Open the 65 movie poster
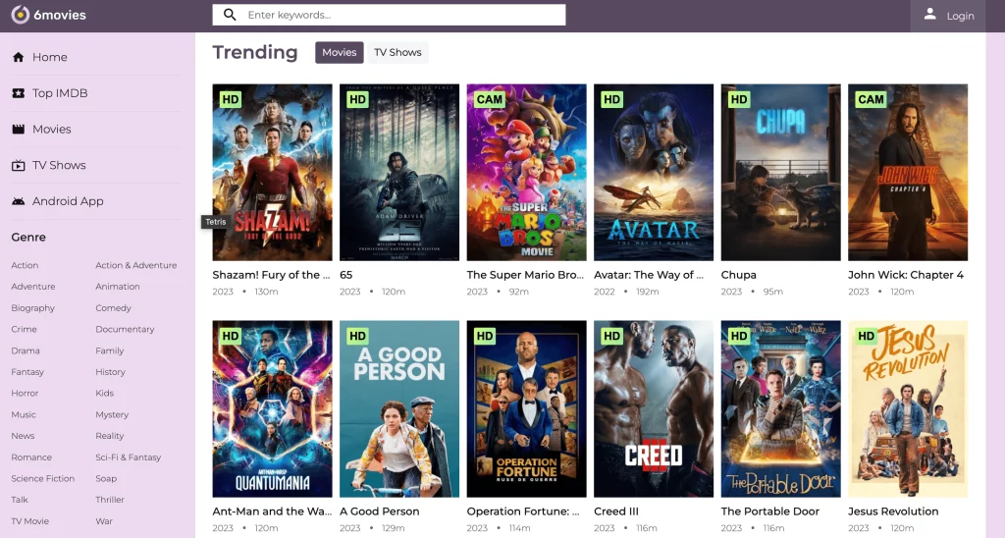Viewport: 1005px width, 538px height. pos(399,173)
